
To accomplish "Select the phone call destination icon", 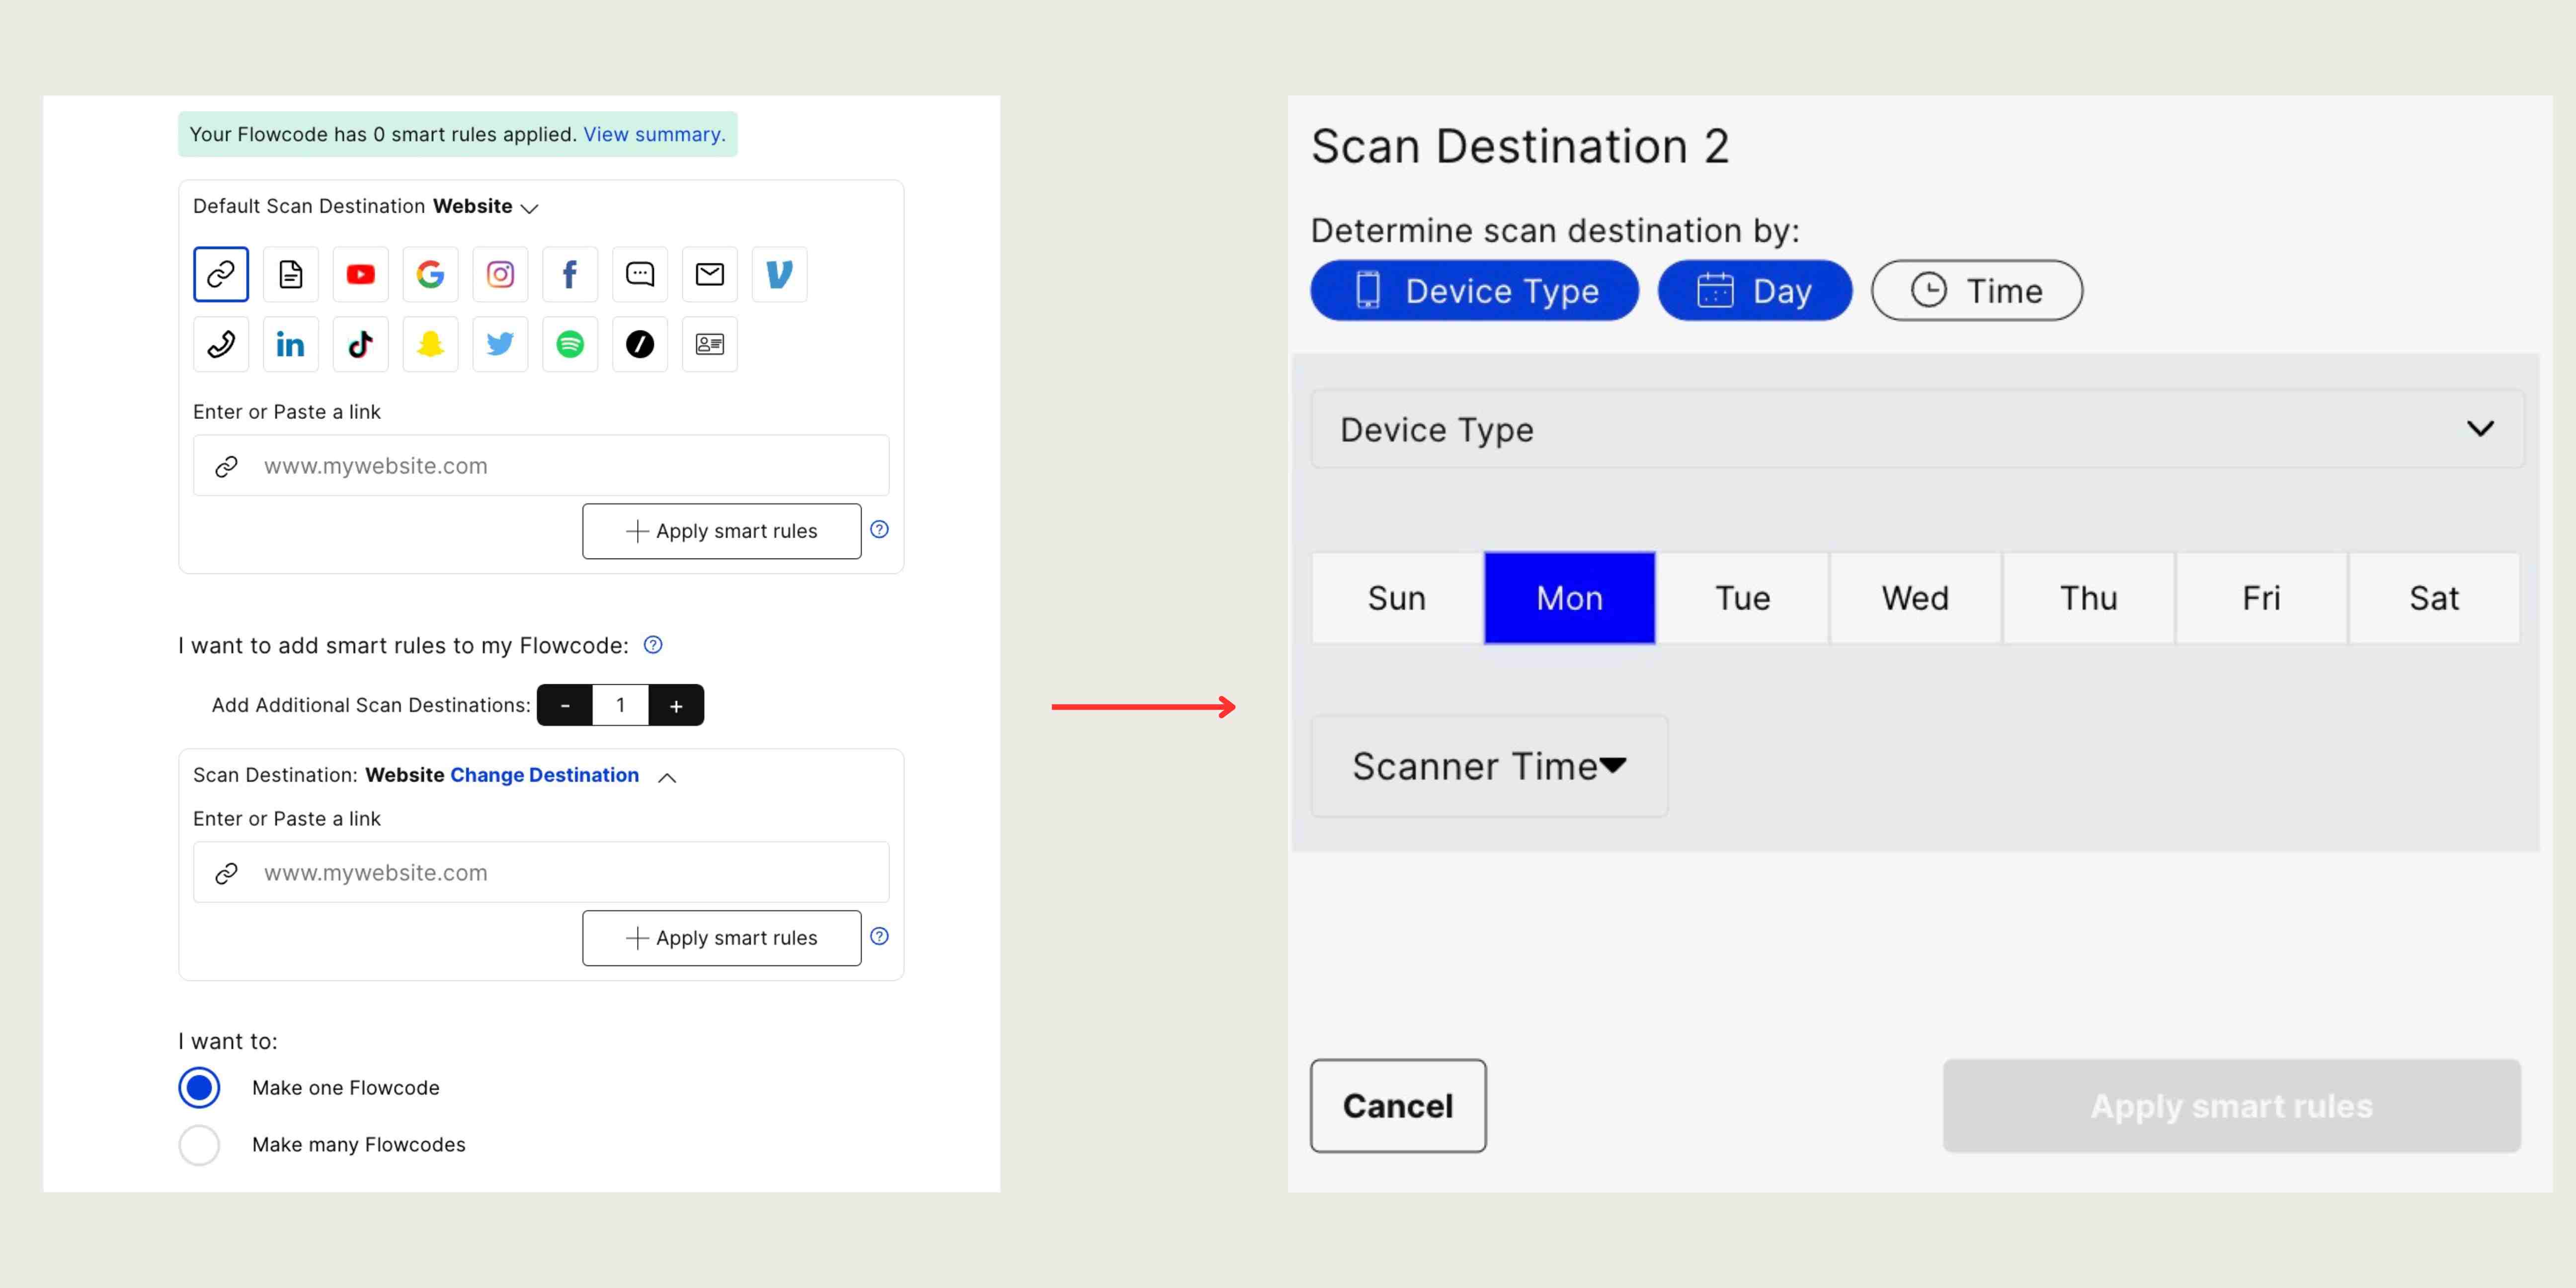I will point(220,344).
